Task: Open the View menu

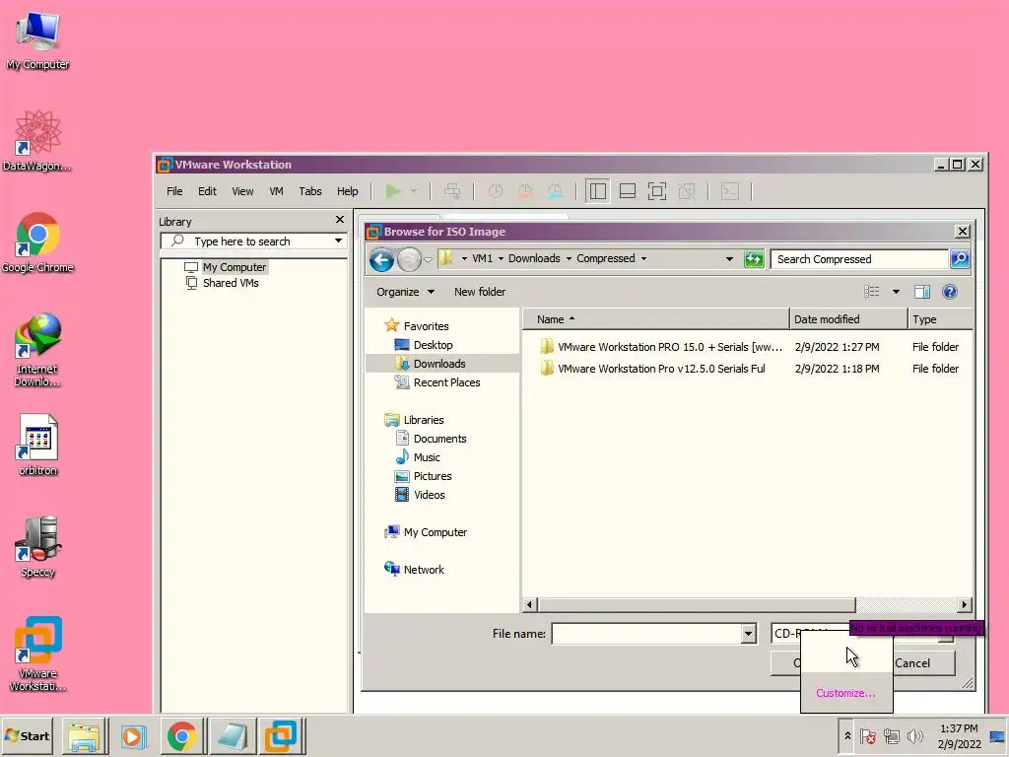Action: (x=242, y=191)
